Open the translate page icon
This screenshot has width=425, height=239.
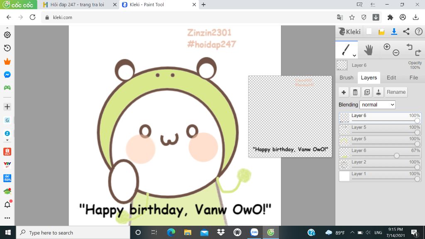(340, 17)
